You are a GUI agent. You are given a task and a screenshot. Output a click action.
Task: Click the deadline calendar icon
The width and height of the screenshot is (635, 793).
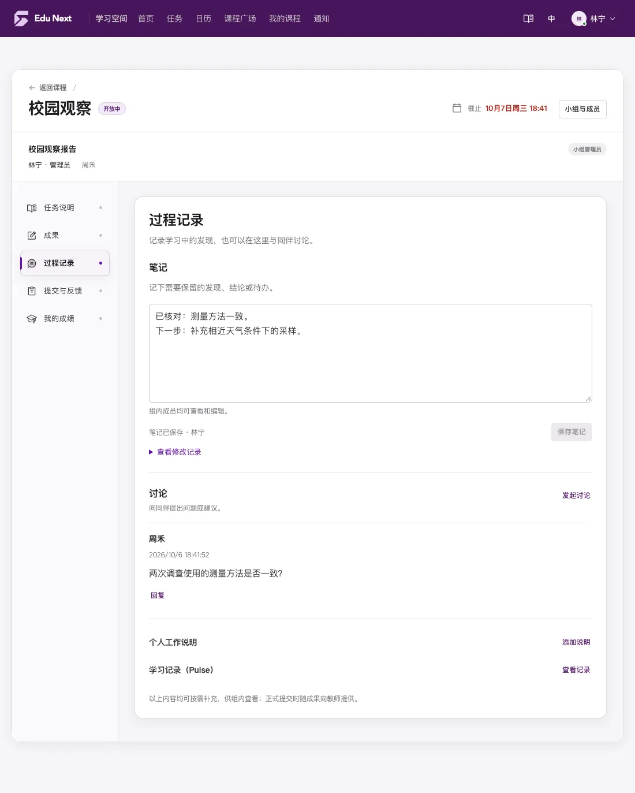coord(457,108)
